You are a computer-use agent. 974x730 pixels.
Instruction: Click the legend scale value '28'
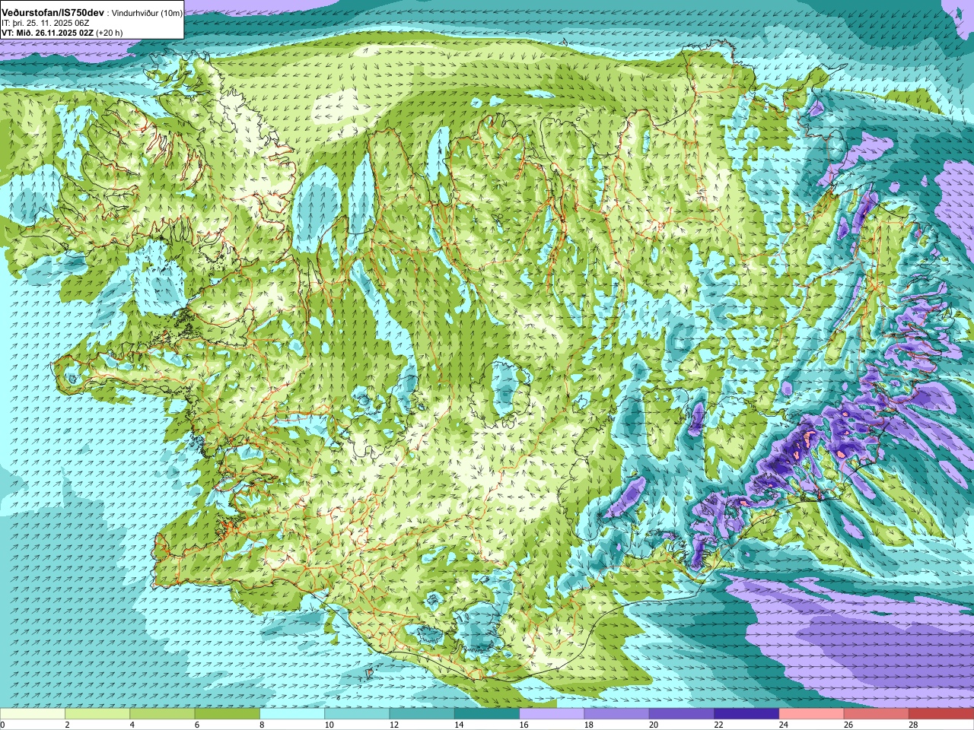pyautogui.click(x=914, y=725)
